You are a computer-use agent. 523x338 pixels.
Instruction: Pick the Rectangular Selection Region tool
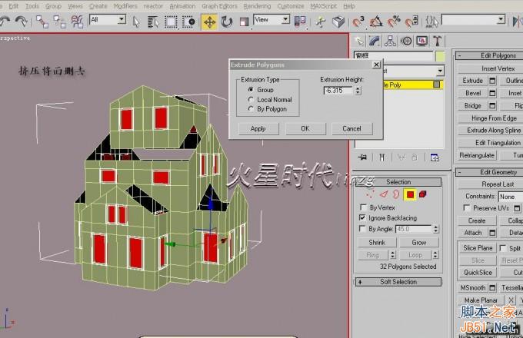[x=171, y=22]
